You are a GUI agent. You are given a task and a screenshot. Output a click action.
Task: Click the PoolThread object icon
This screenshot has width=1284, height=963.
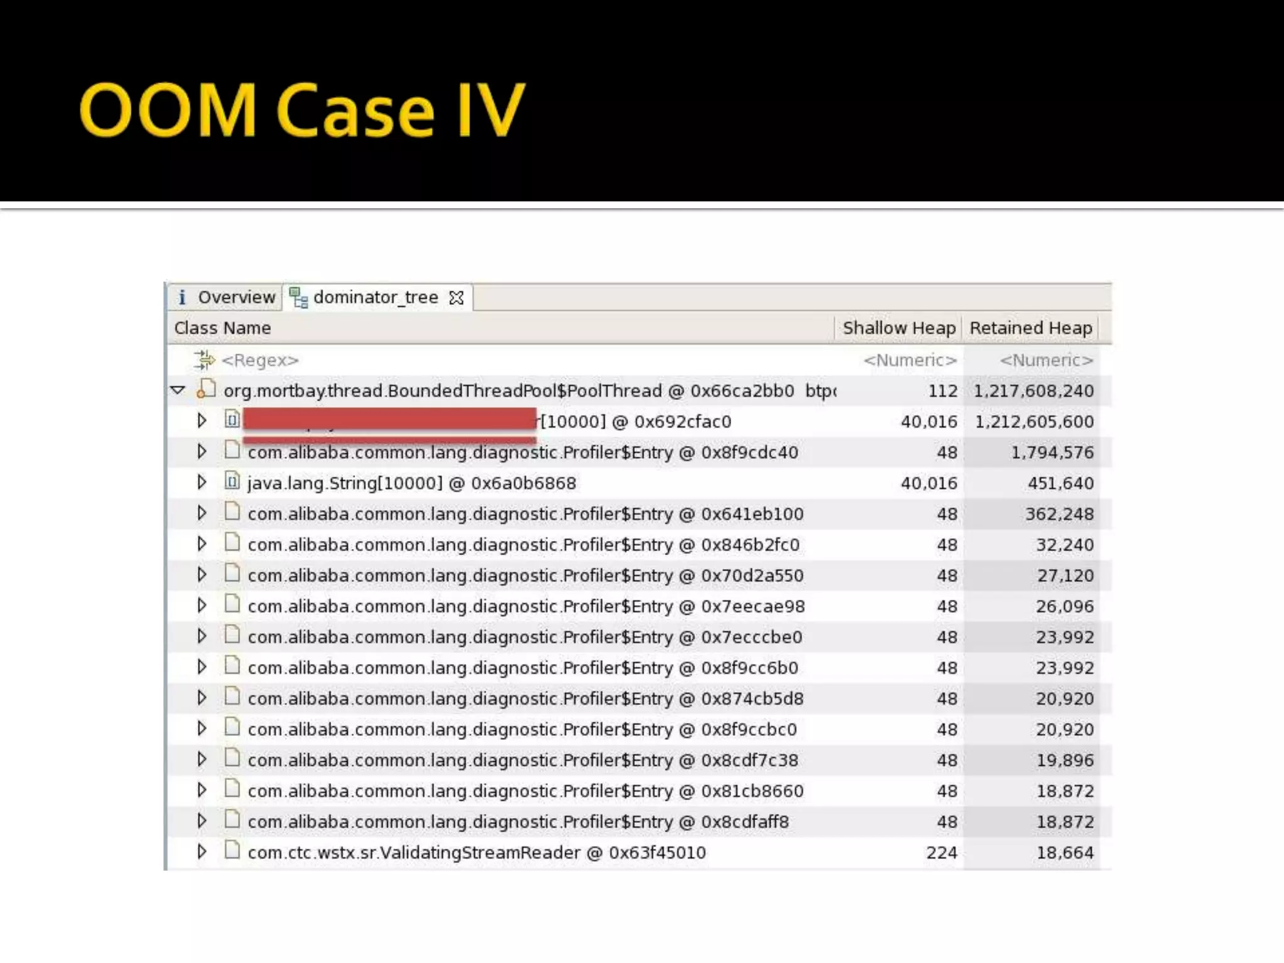click(206, 389)
